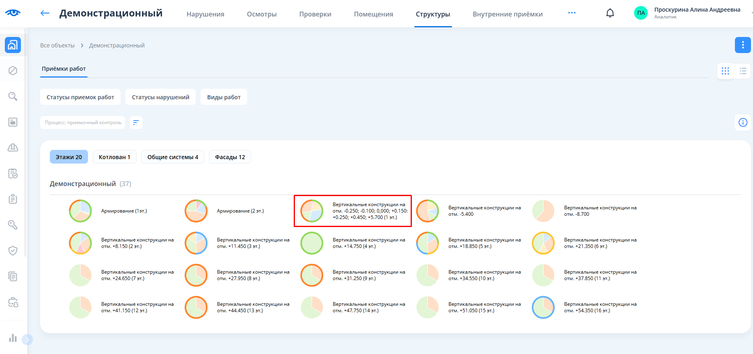Image resolution: width=753 pixels, height=354 pixels.
Task: Click the shield checkmark sidebar icon
Action: pos(13,251)
